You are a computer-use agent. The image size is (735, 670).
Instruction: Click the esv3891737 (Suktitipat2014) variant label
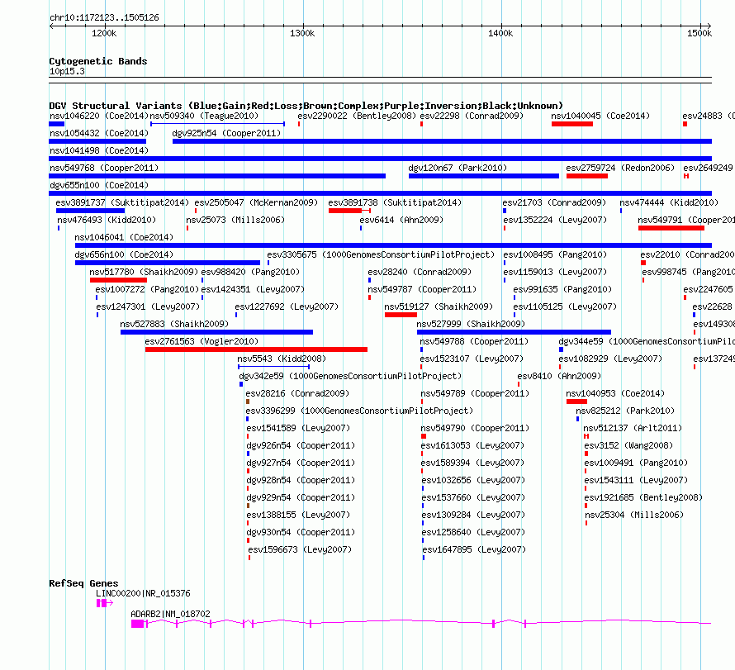[x=122, y=202]
